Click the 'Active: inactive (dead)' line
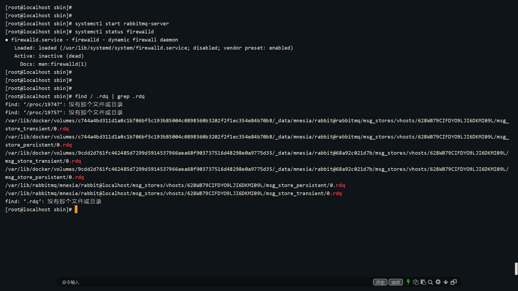This screenshot has height=291, width=518. [49, 56]
